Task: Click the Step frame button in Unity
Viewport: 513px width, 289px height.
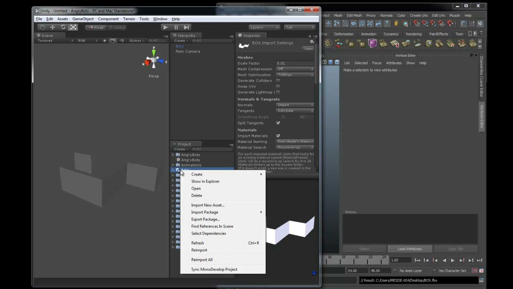Action: pos(186,27)
